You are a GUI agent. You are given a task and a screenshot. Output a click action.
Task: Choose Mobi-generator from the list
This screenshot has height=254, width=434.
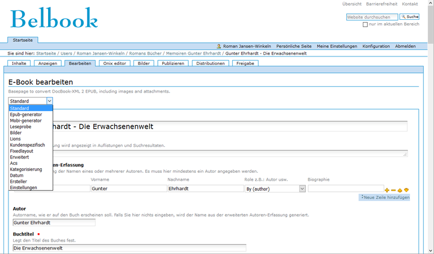click(31, 120)
